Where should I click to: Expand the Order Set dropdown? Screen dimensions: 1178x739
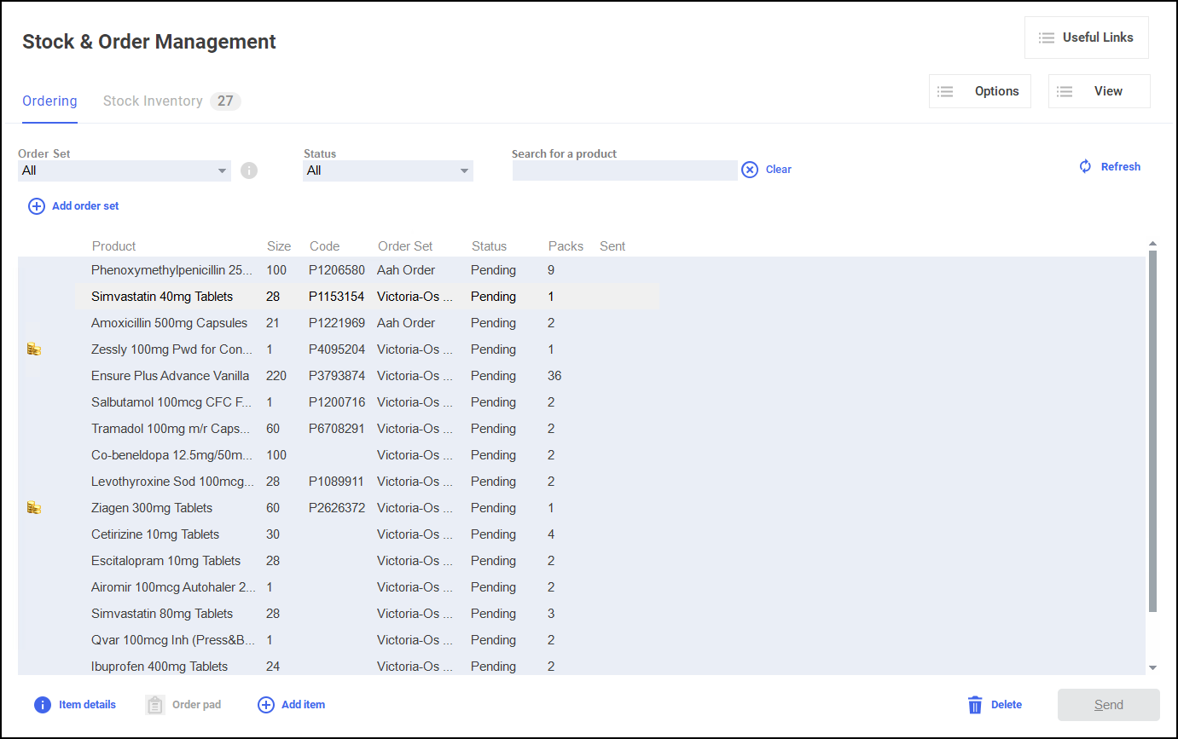pos(223,170)
